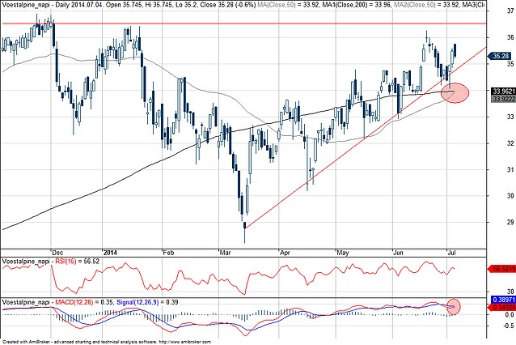Click the May label on date axis
The image size is (516, 345).
tap(343, 253)
